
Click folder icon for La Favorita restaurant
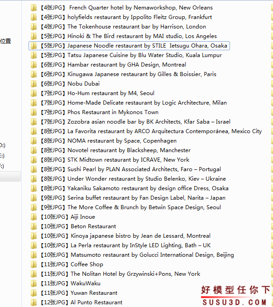34,131
